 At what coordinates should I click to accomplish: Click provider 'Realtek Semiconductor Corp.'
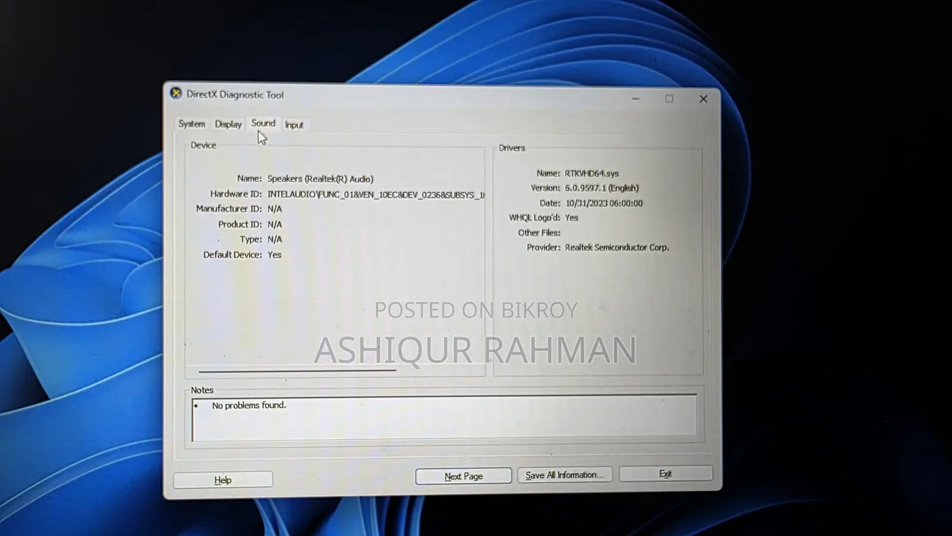click(x=617, y=247)
